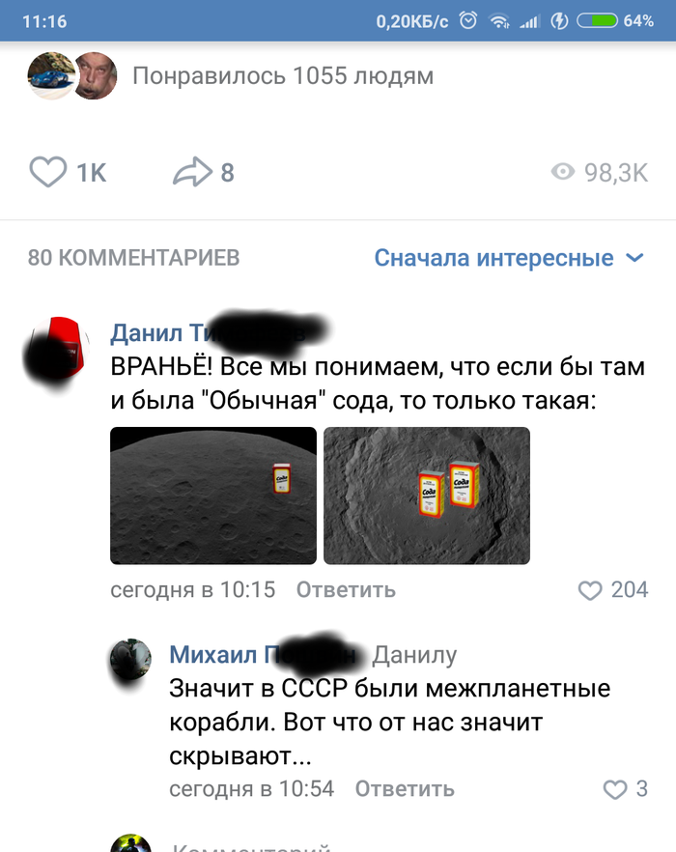
Task: Tap the car avatar of a liker
Action: pos(49,75)
